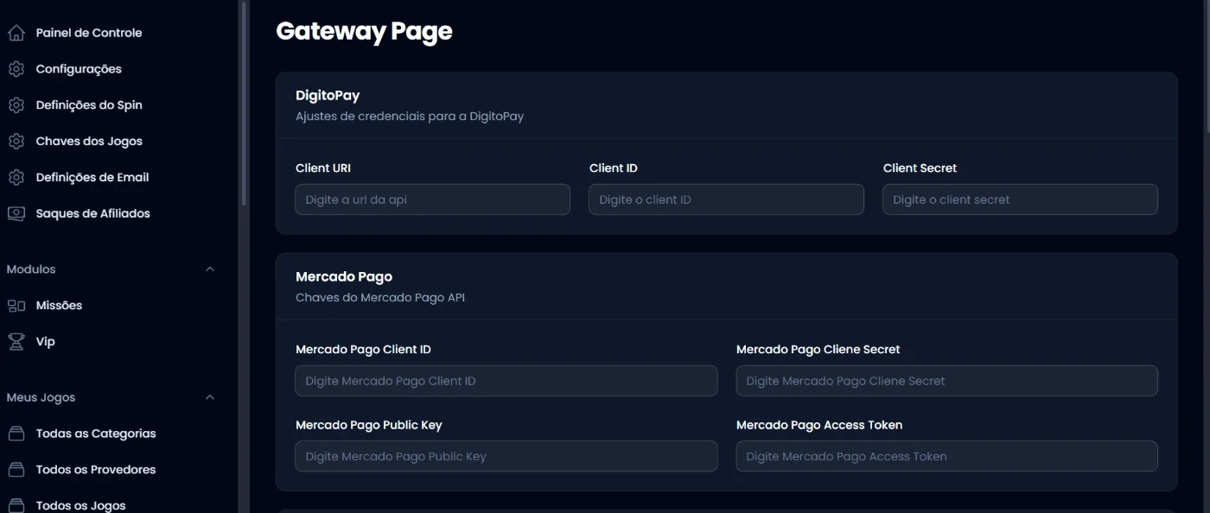
Task: Click 'Ajustes de credenciais para a DigitoPay' text
Action: 410,116
